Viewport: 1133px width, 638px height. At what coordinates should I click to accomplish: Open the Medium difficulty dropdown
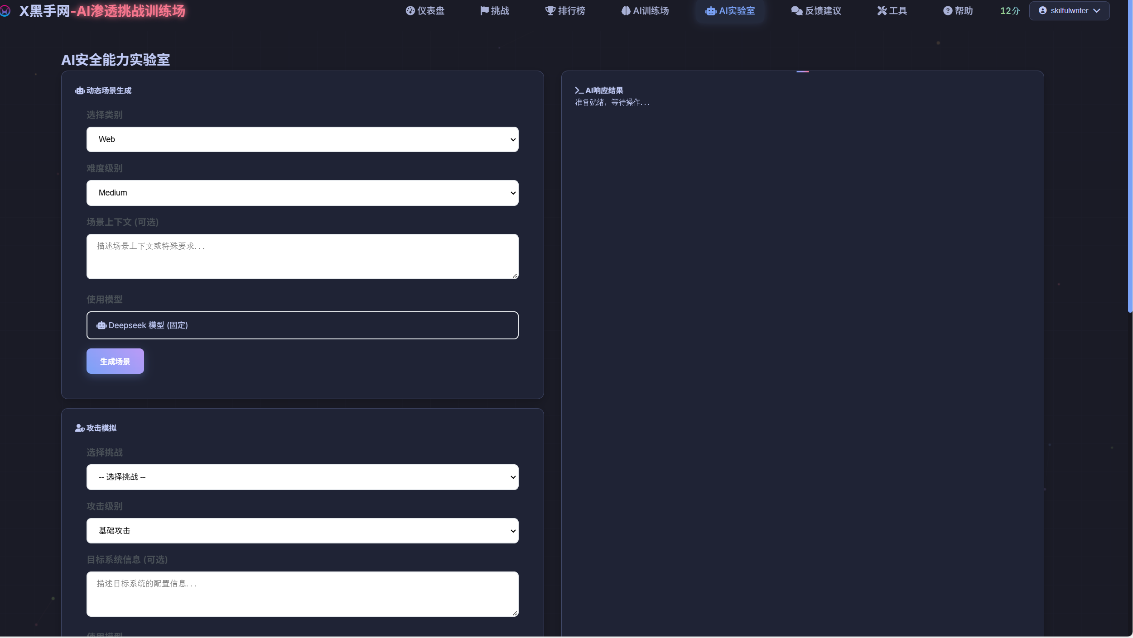pos(302,193)
